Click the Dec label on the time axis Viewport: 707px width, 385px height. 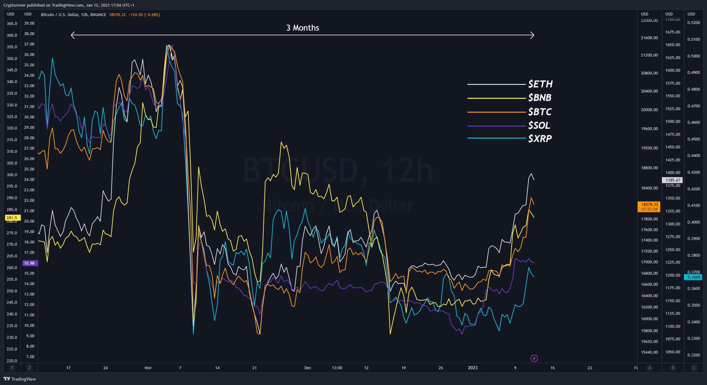coord(308,368)
